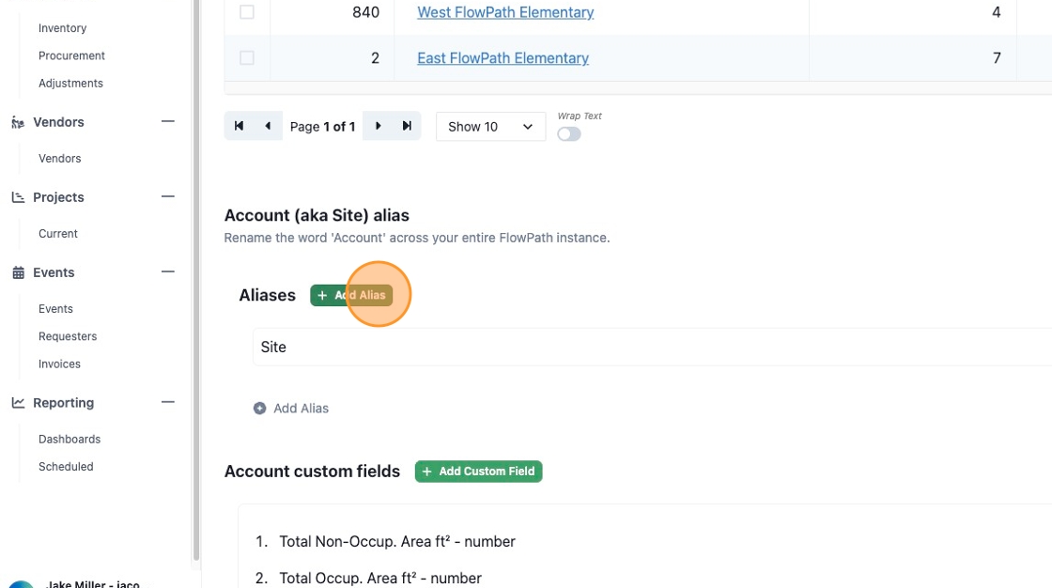Toggle the Wrap Text switch
Image resolution: width=1052 pixels, height=588 pixels.
pos(569,134)
